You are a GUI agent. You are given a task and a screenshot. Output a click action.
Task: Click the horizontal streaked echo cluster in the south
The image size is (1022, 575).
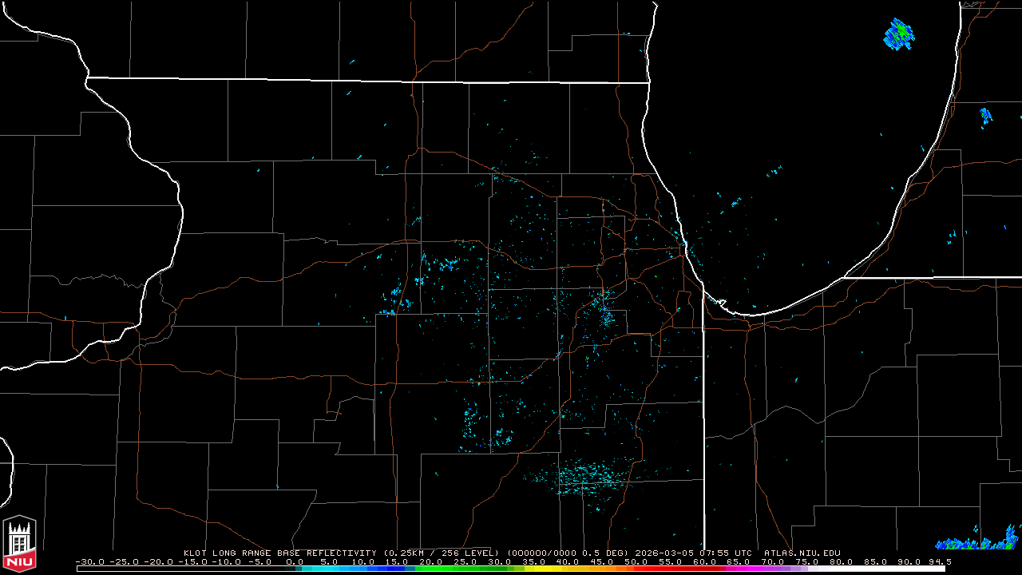(x=587, y=478)
